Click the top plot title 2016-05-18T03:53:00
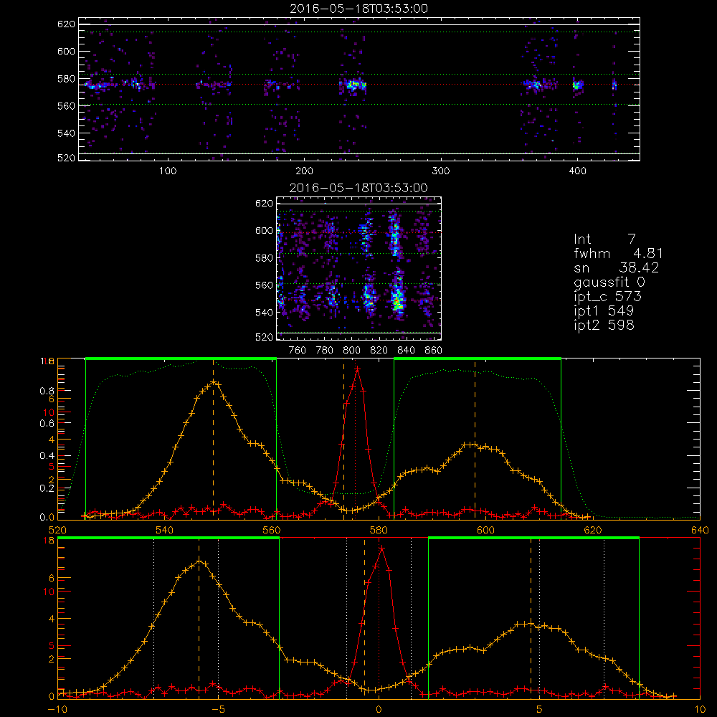 359,9
